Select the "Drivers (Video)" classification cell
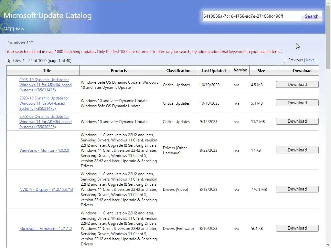Screen dimensions: 331x248 click(x=176, y=189)
